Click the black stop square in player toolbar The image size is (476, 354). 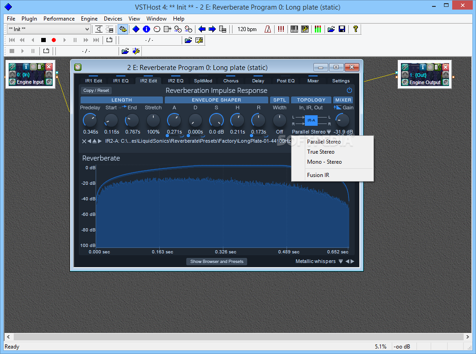click(43, 40)
